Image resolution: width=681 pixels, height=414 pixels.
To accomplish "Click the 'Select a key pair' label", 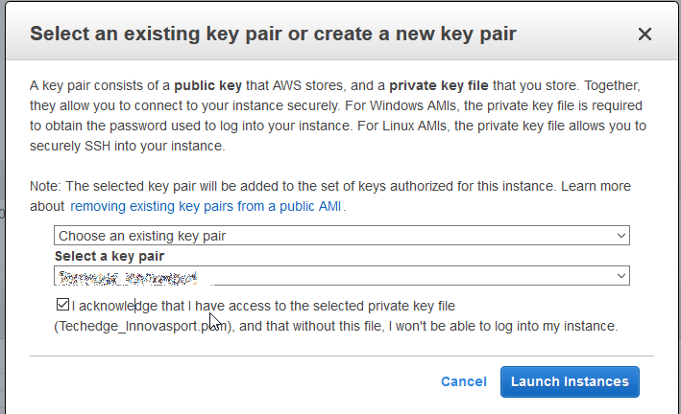I will point(109,256).
